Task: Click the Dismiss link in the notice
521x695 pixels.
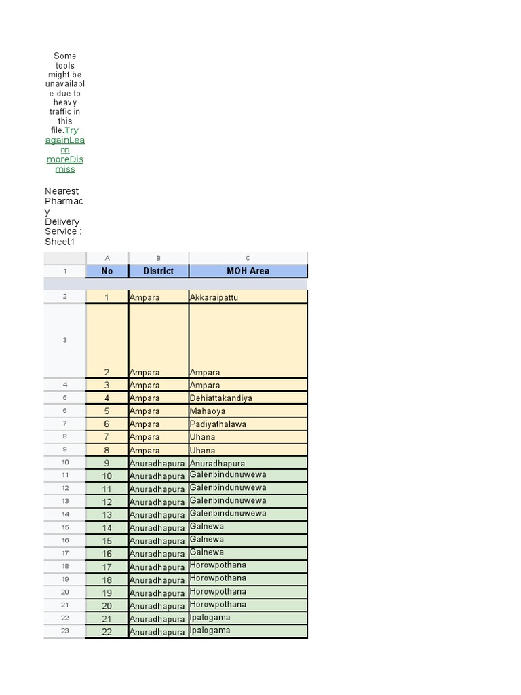Action: coord(65,164)
